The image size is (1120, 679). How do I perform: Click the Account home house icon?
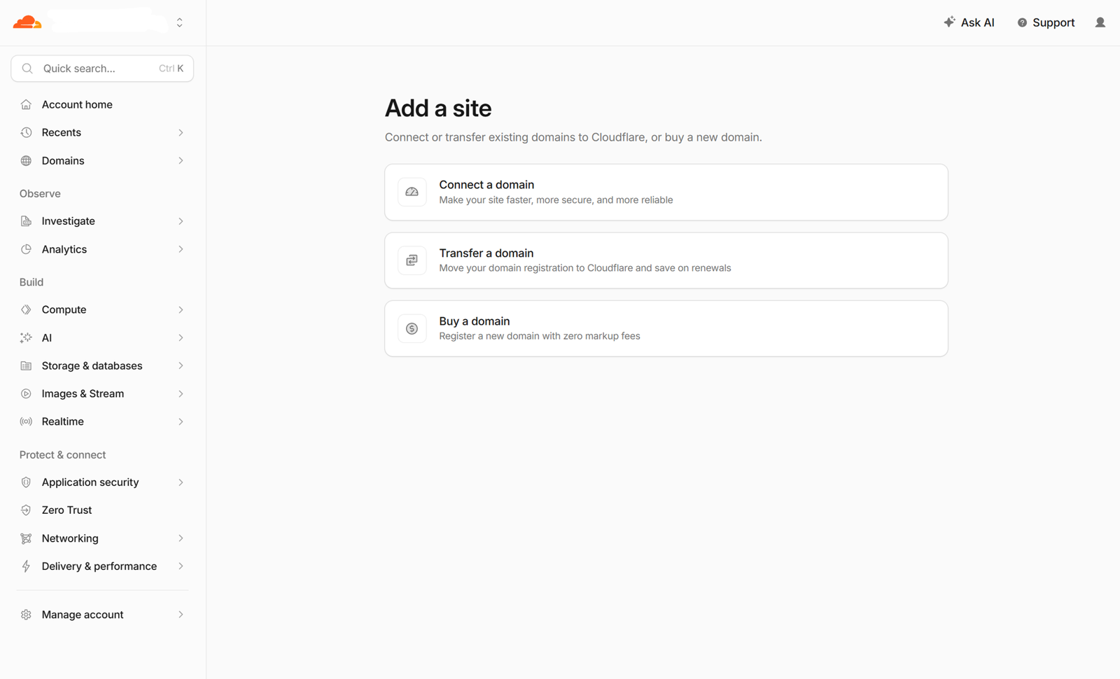coord(26,104)
